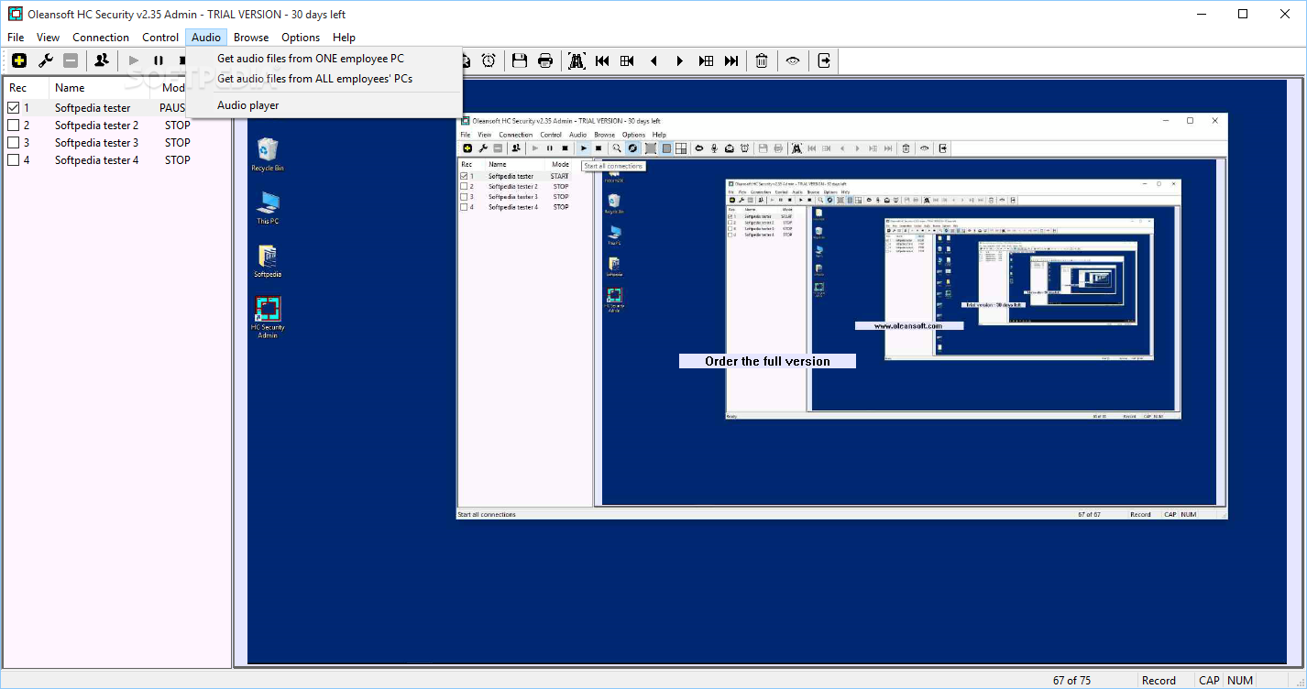This screenshot has height=689, width=1307.
Task: Click STOP mode of Softpedia tester 4
Action: (178, 159)
